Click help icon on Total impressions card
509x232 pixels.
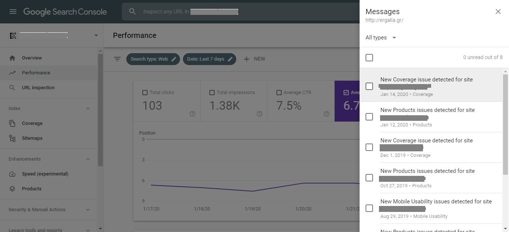tap(259, 114)
